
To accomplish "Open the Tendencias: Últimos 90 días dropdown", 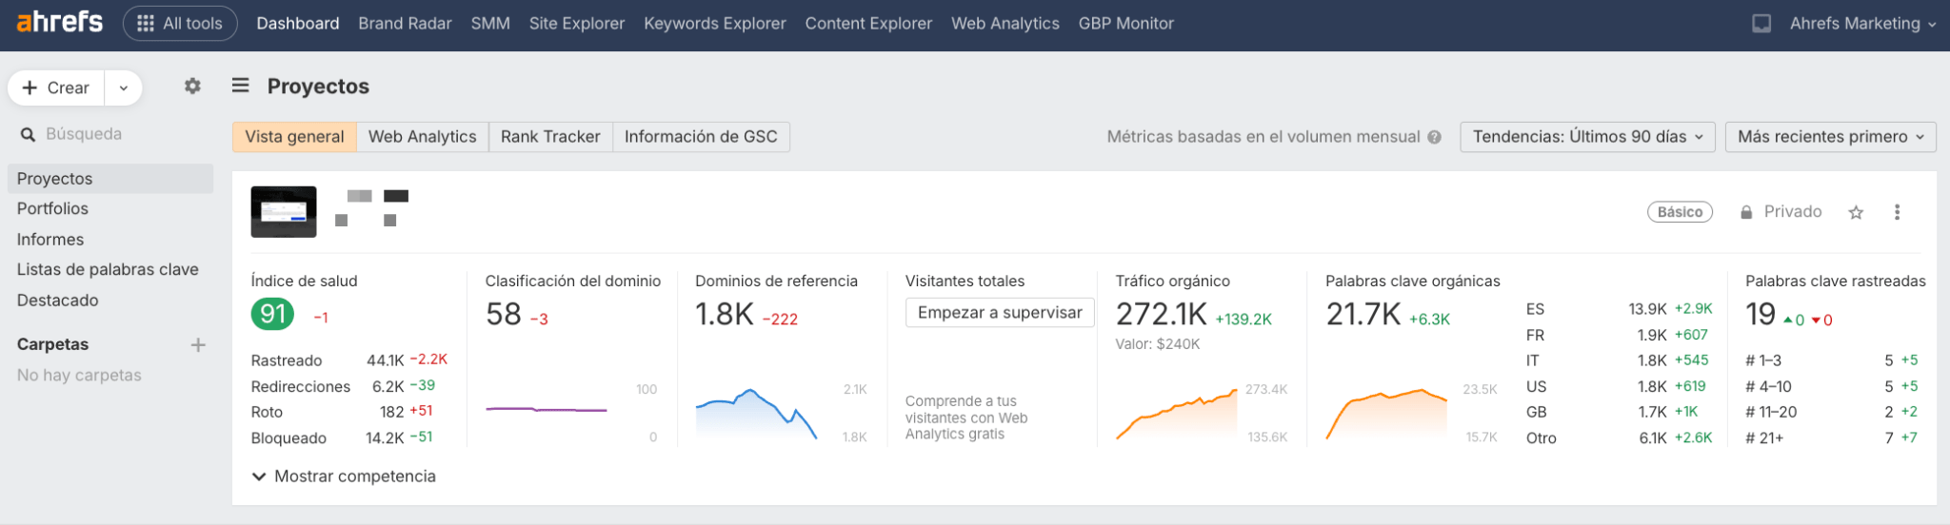I will [x=1587, y=137].
